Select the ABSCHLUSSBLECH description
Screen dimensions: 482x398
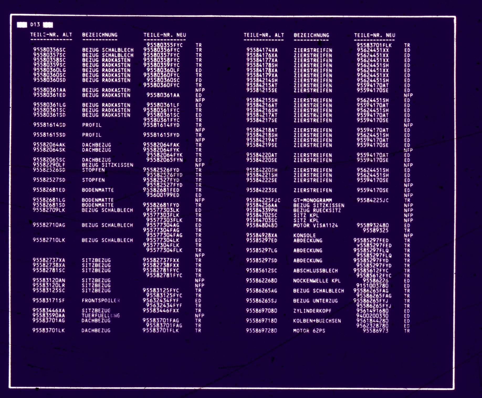(316, 271)
